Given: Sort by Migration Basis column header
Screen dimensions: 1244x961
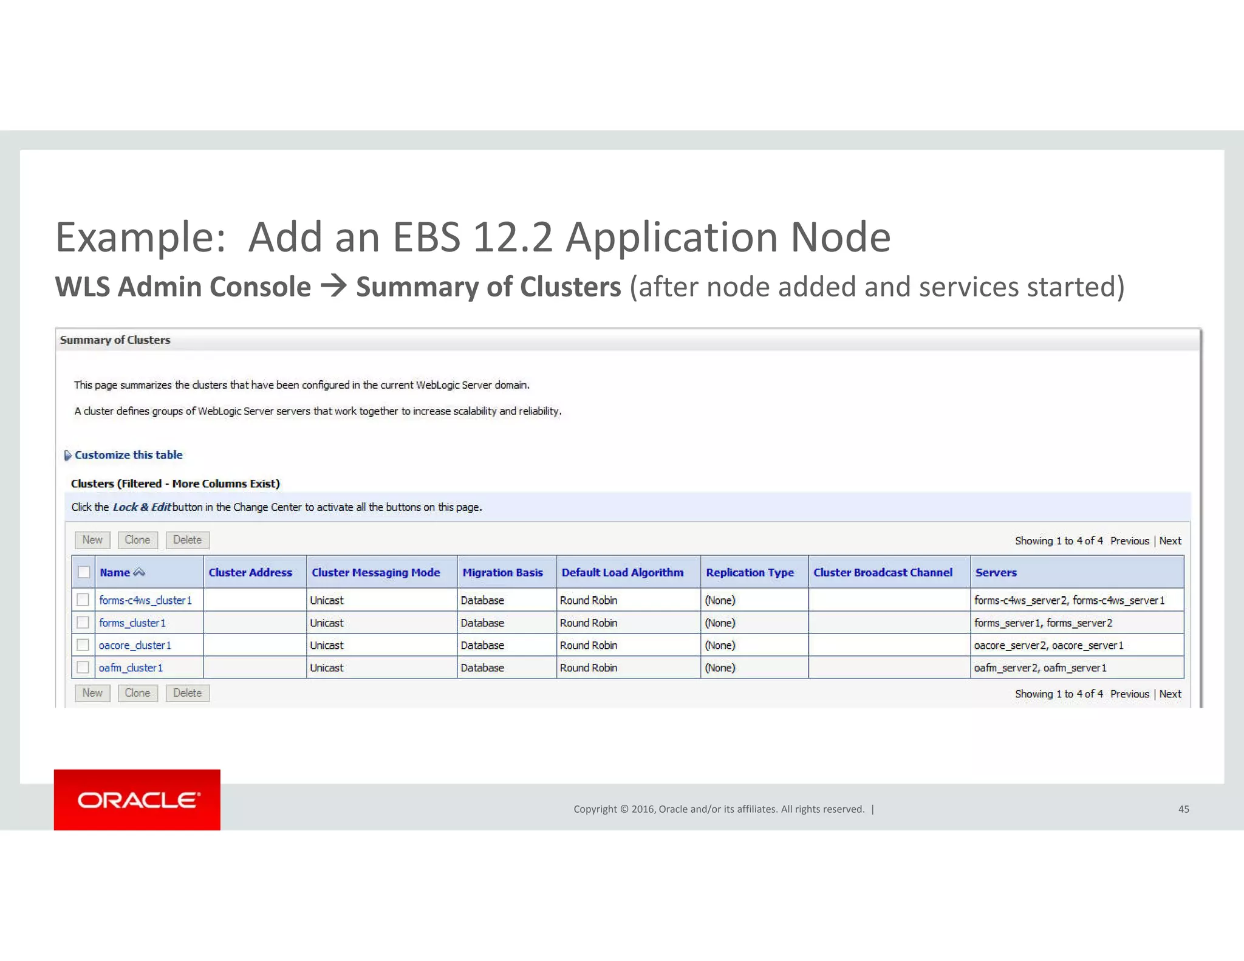Looking at the screenshot, I should pyautogui.click(x=502, y=572).
